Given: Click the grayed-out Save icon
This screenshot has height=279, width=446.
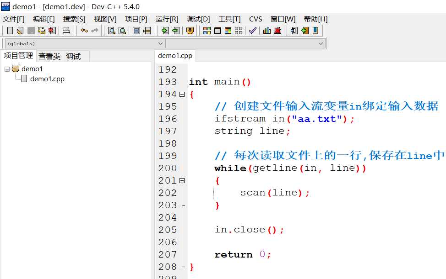Looking at the screenshot, I should [31, 31].
